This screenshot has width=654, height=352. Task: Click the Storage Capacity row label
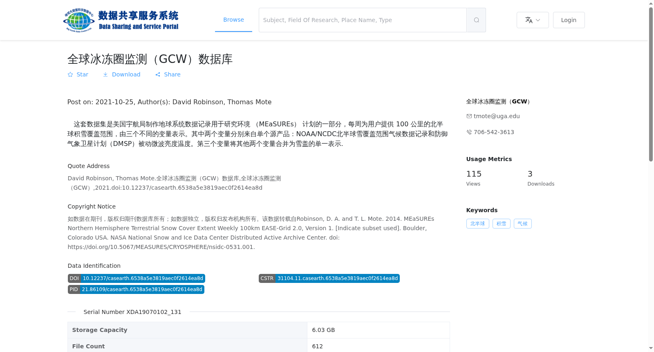[100, 330]
